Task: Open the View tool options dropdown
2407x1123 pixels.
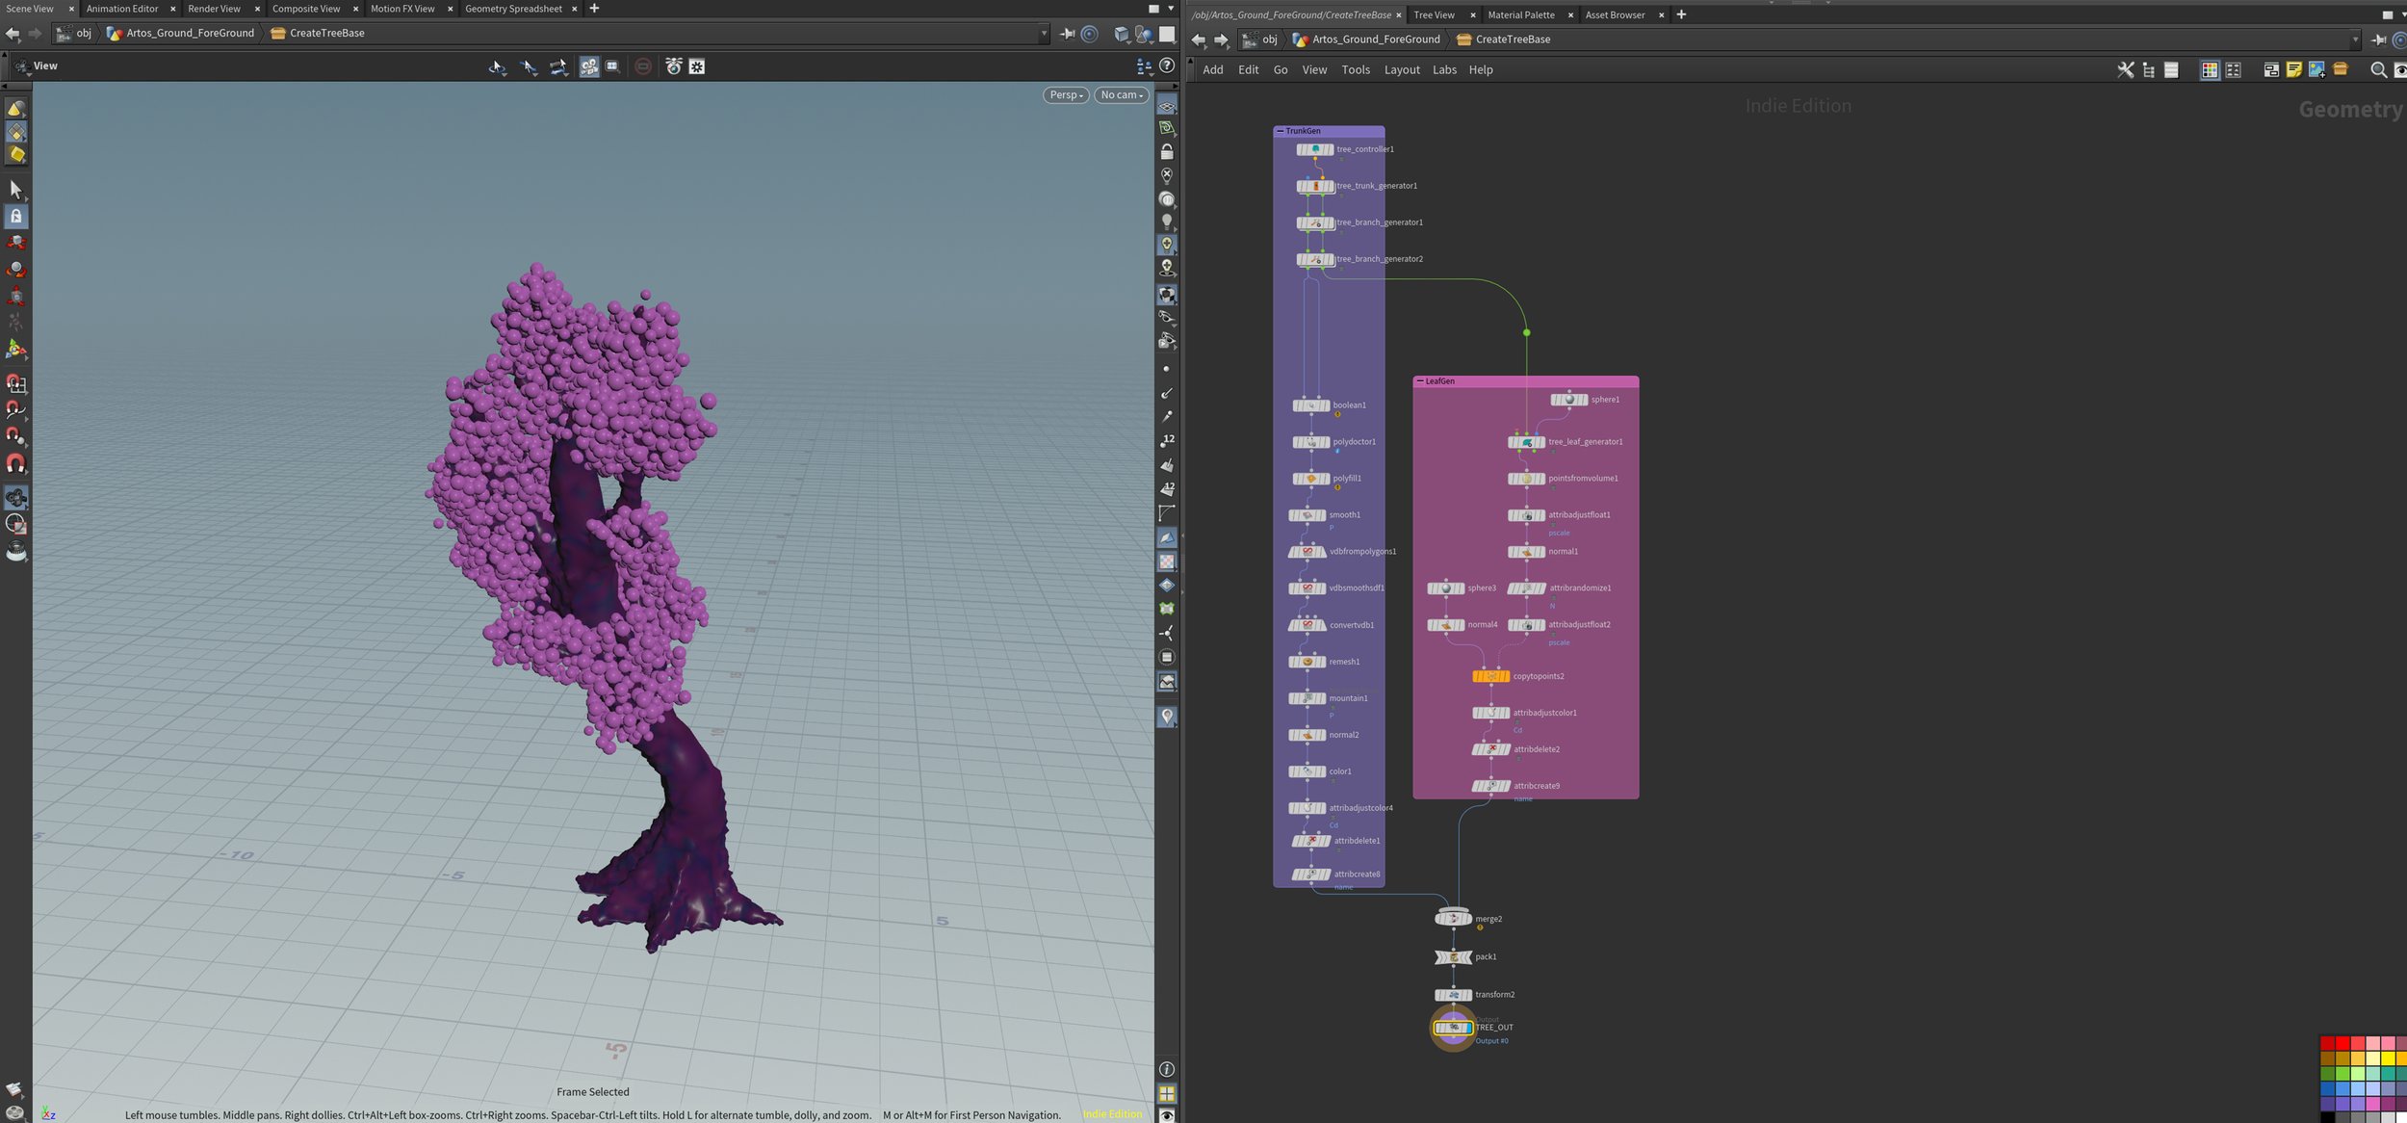Action: pos(21,66)
